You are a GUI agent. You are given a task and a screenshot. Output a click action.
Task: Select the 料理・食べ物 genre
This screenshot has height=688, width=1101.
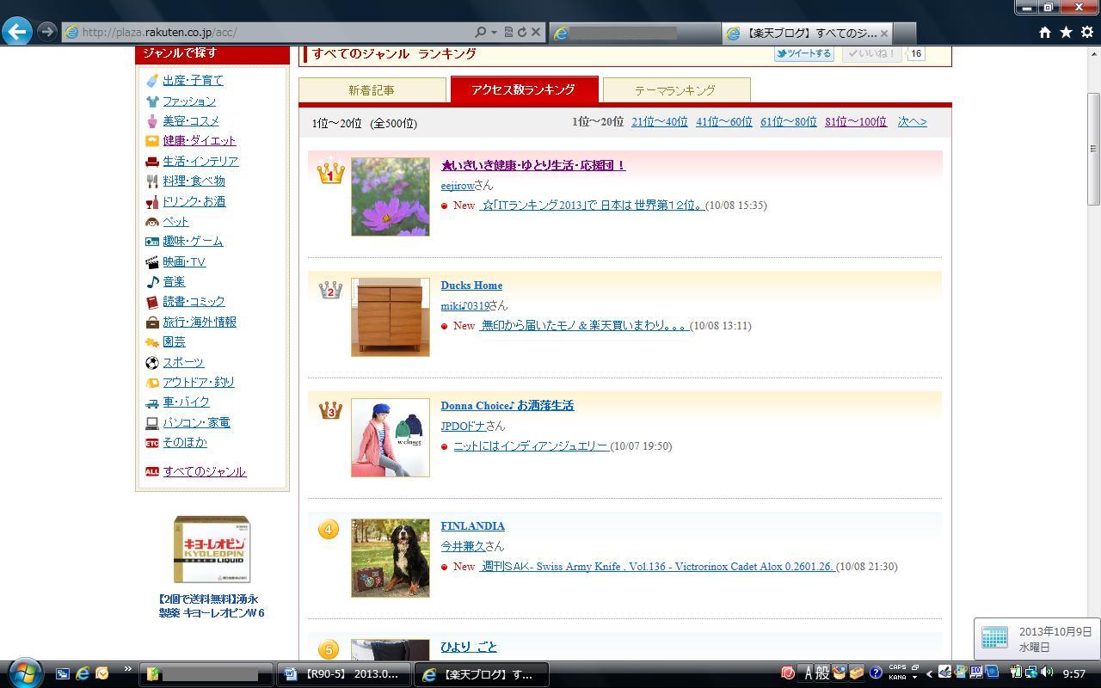[194, 181]
